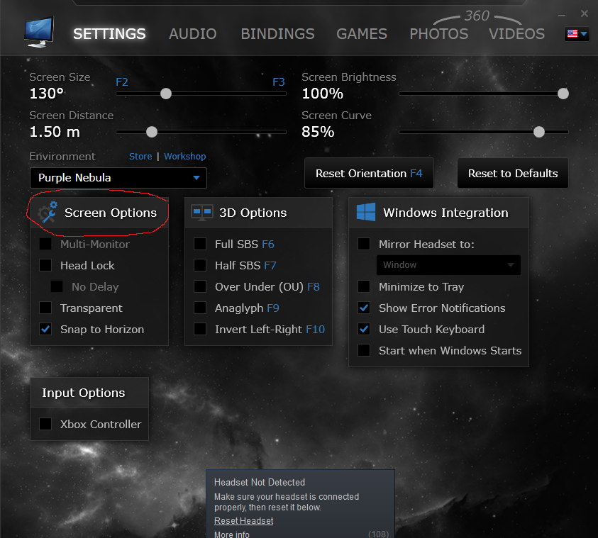This screenshot has height=538, width=598.
Task: Toggle Invert Left-Right checkbox
Action: 200,329
